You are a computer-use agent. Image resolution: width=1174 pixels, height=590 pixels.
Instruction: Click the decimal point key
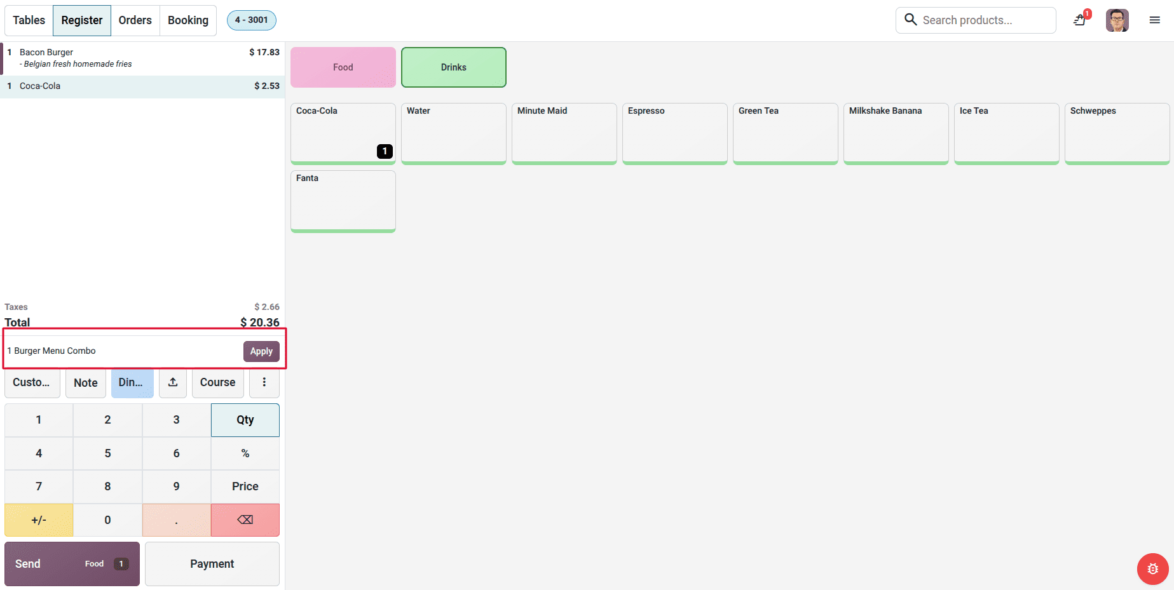click(x=177, y=520)
